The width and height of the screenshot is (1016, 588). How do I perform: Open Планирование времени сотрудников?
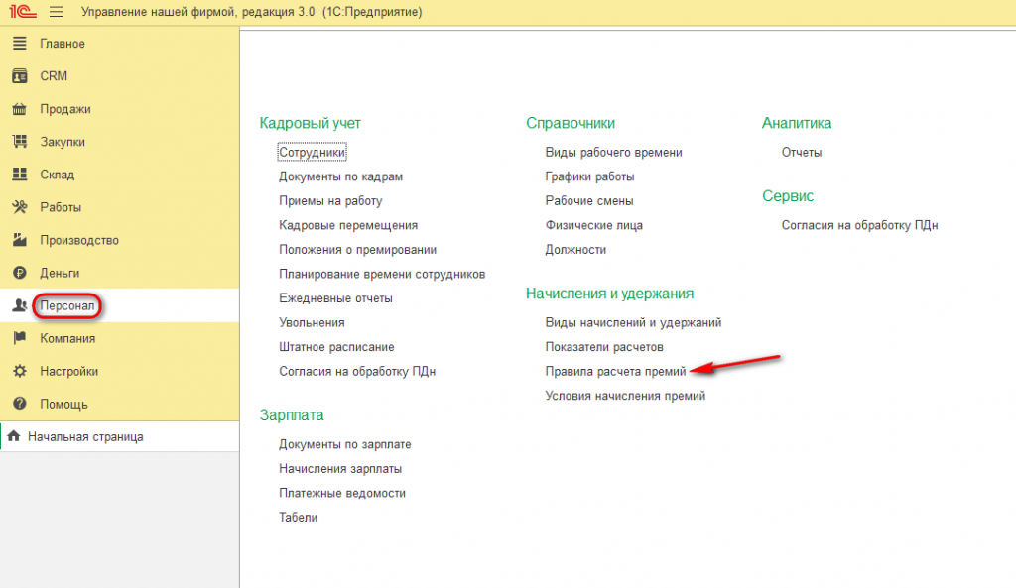382,274
